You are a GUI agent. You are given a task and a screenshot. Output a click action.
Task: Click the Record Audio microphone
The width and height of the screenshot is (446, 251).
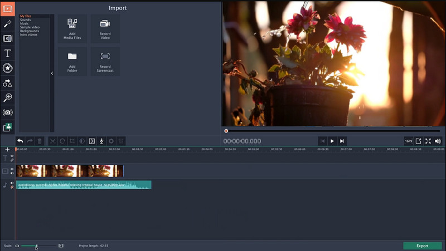(101, 141)
